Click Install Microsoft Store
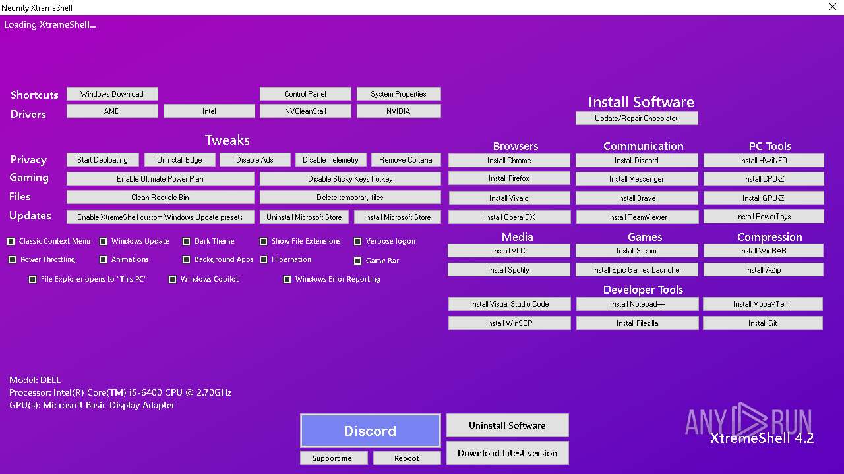Viewport: 844px width, 474px height. (398, 217)
